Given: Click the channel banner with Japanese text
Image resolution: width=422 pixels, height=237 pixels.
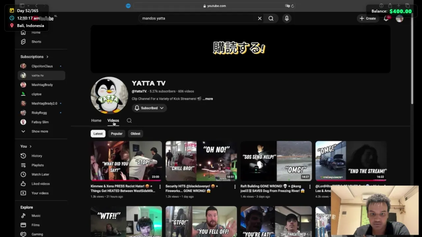Looking at the screenshot, I should 240,49.
